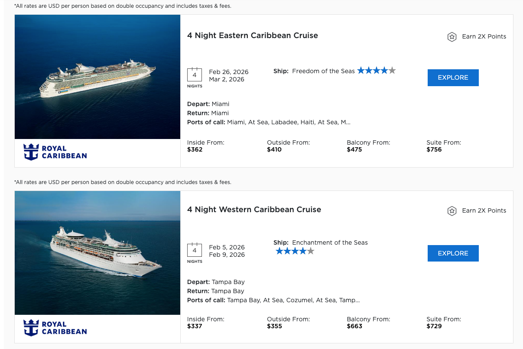The image size is (523, 349).
Task: Click EXPLORE for the Western Caribbean cruise
Action: (453, 253)
